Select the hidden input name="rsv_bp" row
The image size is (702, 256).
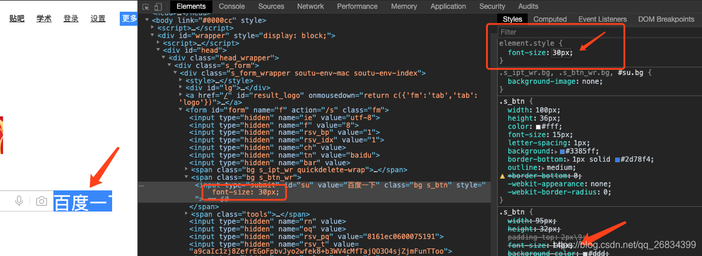(284, 133)
